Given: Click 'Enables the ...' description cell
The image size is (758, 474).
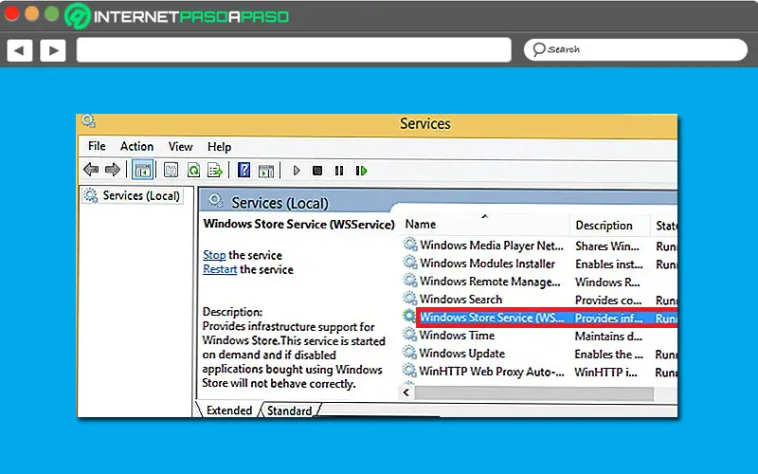Looking at the screenshot, I should tap(608, 354).
